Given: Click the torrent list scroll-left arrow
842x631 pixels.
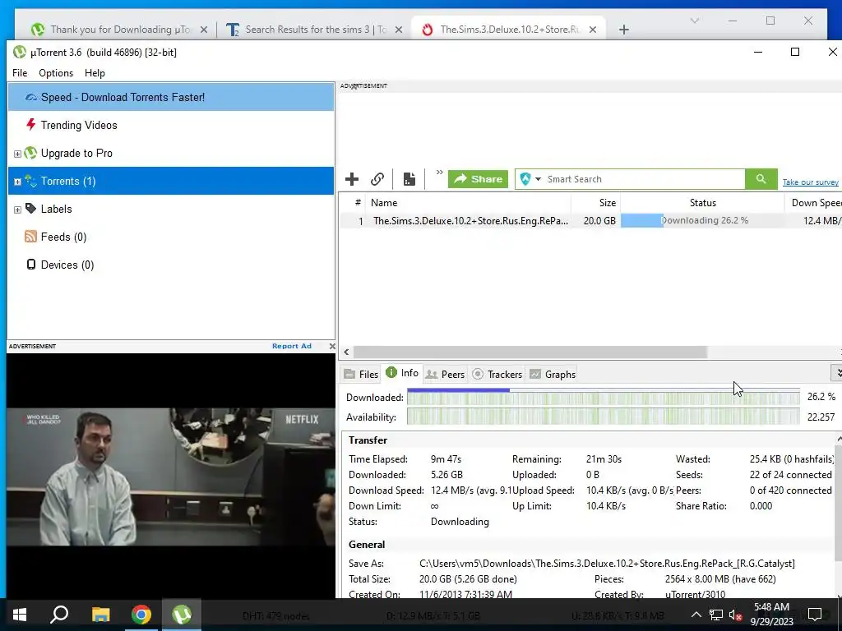Looking at the screenshot, I should tap(346, 352).
